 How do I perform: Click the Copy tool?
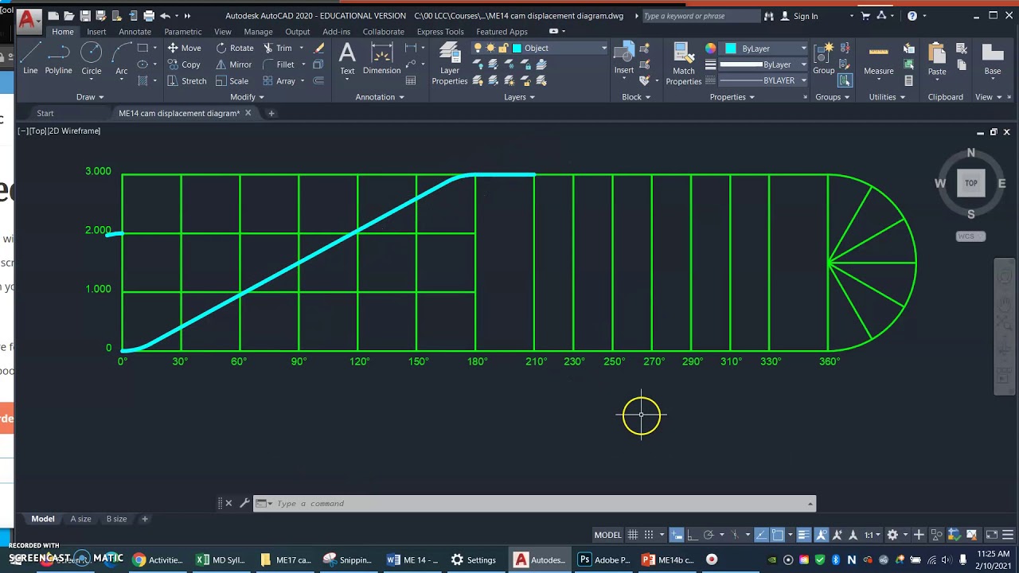pos(184,64)
